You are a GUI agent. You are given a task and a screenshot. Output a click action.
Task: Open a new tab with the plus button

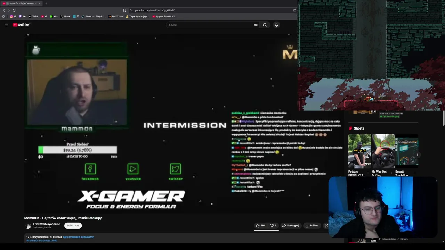click(46, 3)
